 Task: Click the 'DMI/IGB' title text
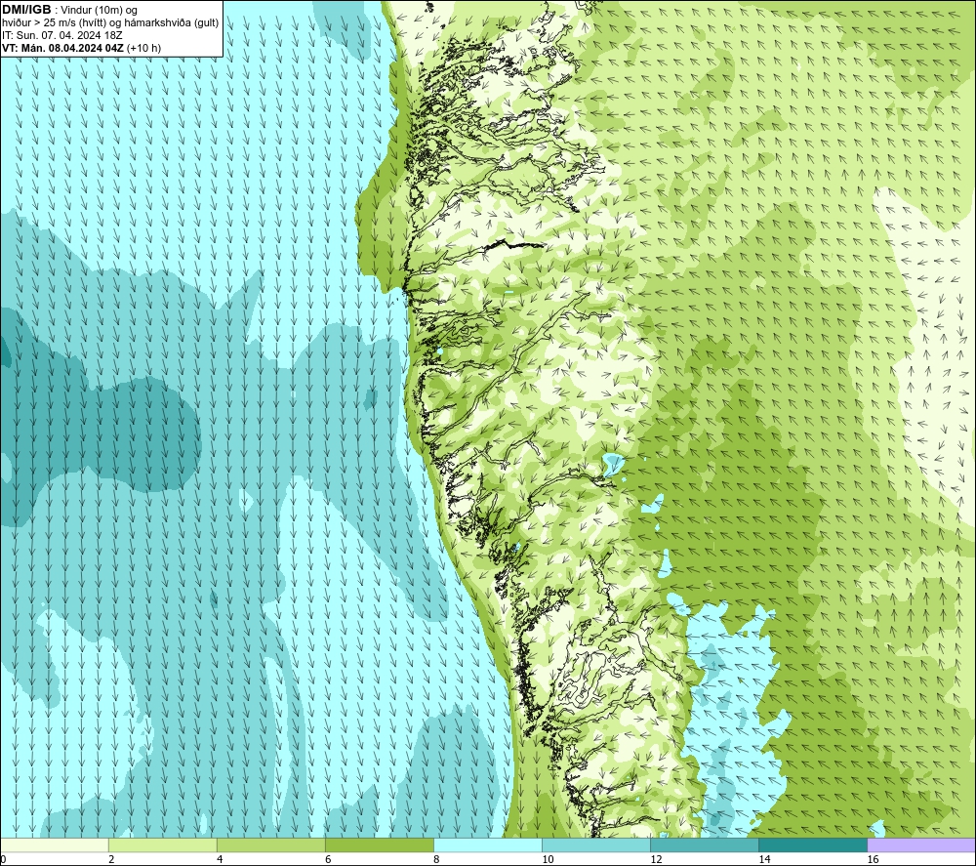pos(26,10)
